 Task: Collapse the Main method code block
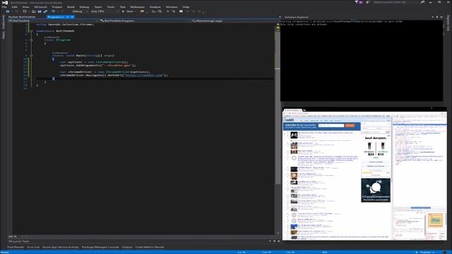pos(31,56)
